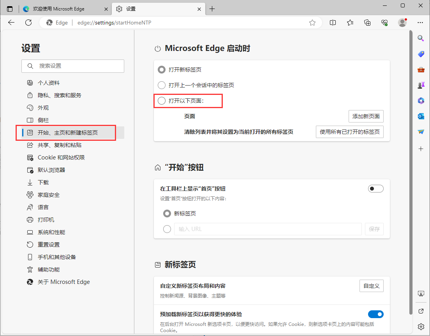Image resolution: width=430 pixels, height=336 pixels.
Task: Open the profile avatar icon
Action: [x=402, y=23]
